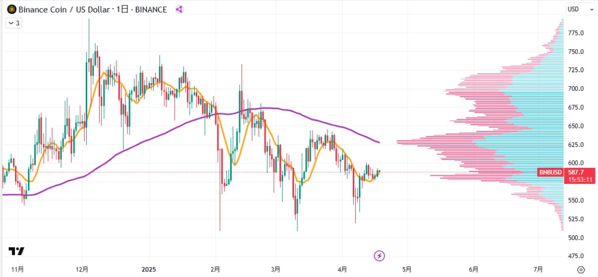The image size is (598, 277).
Task: Click the 500.0 price axis label
Action: coord(576,238)
